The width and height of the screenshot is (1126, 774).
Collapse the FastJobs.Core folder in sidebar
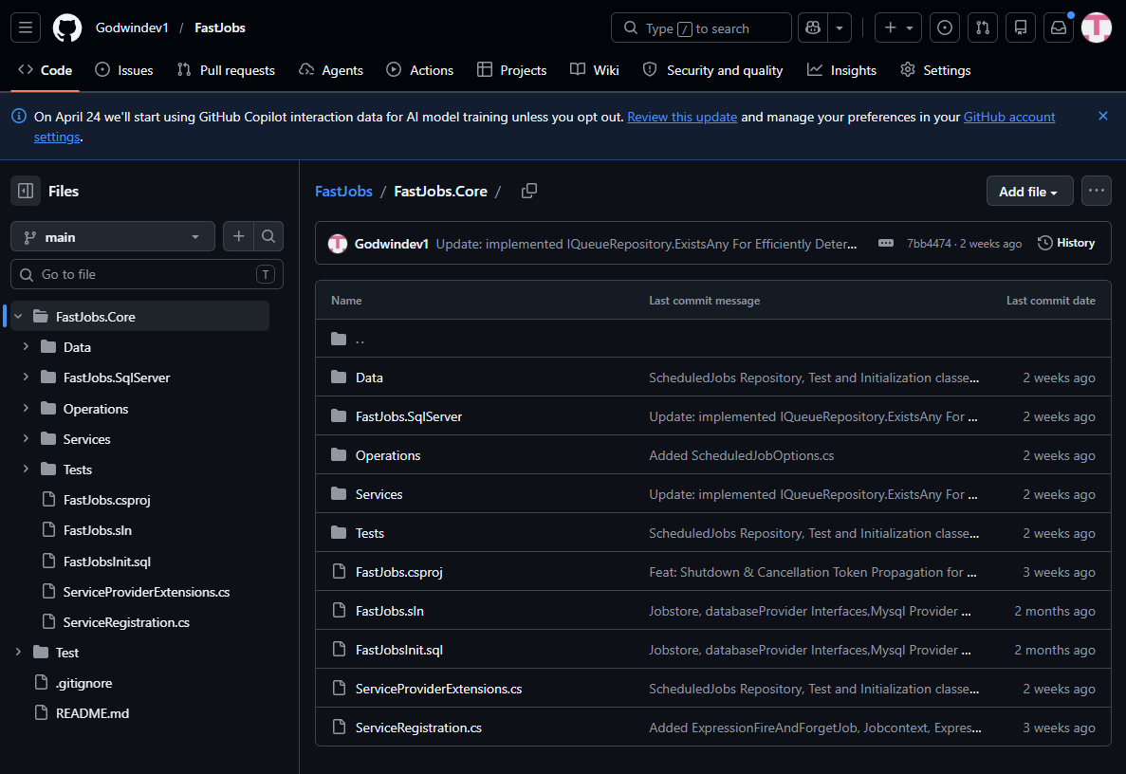[x=17, y=316]
